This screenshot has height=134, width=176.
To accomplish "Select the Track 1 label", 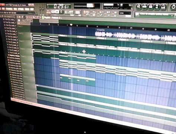I will (24, 29).
